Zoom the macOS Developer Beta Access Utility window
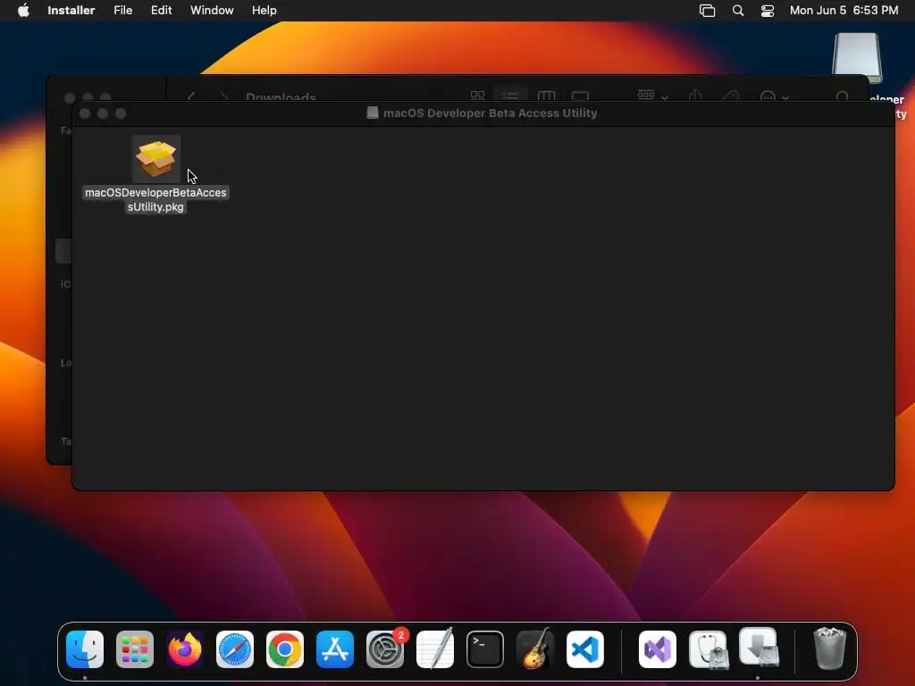 click(x=121, y=113)
